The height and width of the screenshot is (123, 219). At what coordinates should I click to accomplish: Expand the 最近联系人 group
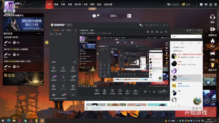172,47
